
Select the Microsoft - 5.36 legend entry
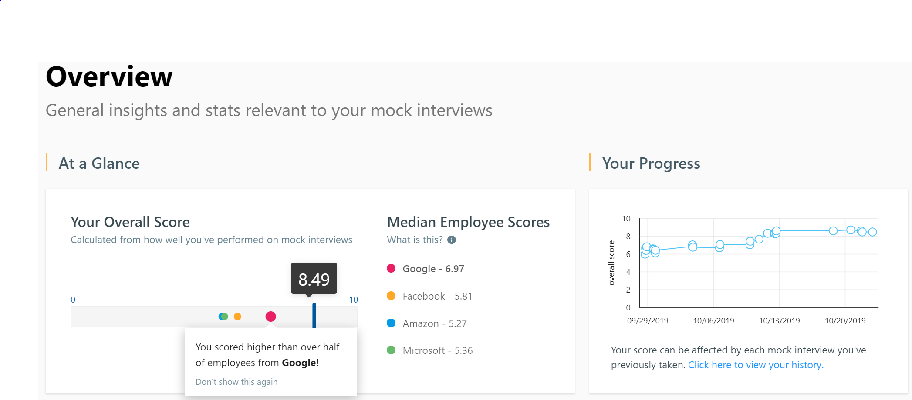(x=438, y=350)
